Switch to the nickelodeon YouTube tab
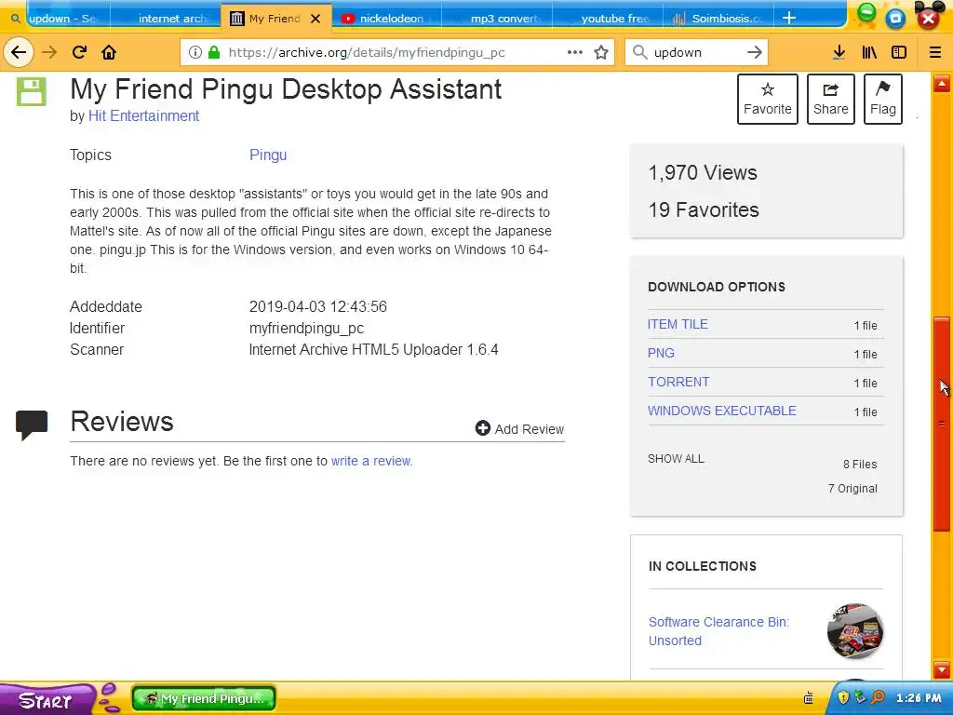Screen dimensions: 953x715 pyautogui.click(x=385, y=19)
